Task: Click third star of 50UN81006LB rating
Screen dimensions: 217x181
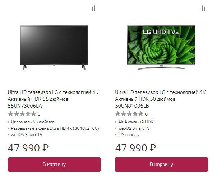Action: click(129, 114)
